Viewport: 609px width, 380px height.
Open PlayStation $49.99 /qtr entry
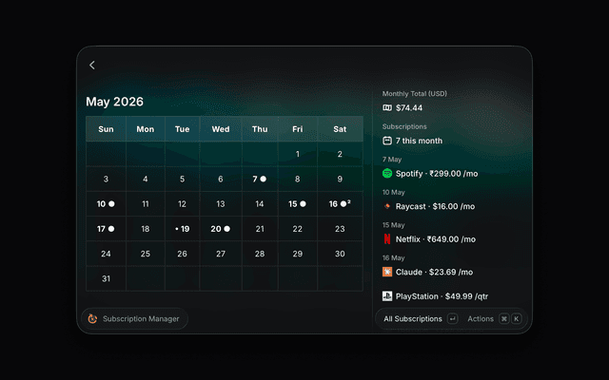435,296
